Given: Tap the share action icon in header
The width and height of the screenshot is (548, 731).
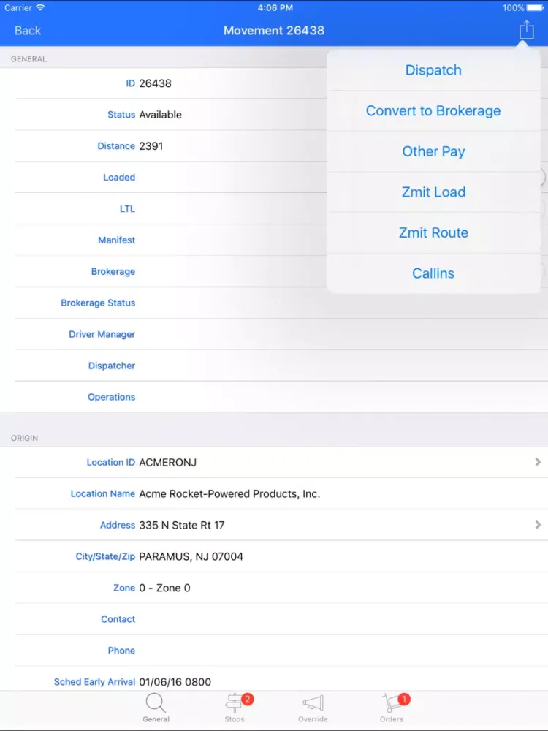Looking at the screenshot, I should 526,30.
